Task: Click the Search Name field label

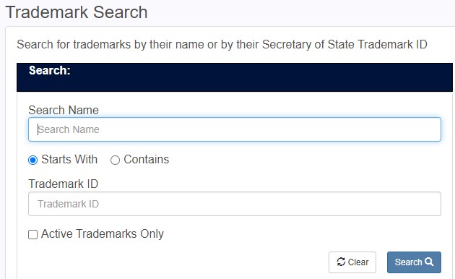Action: click(64, 111)
